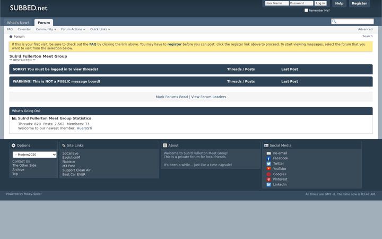Click Mark Forums Read link
This screenshot has height=239, width=382.
click(172, 97)
